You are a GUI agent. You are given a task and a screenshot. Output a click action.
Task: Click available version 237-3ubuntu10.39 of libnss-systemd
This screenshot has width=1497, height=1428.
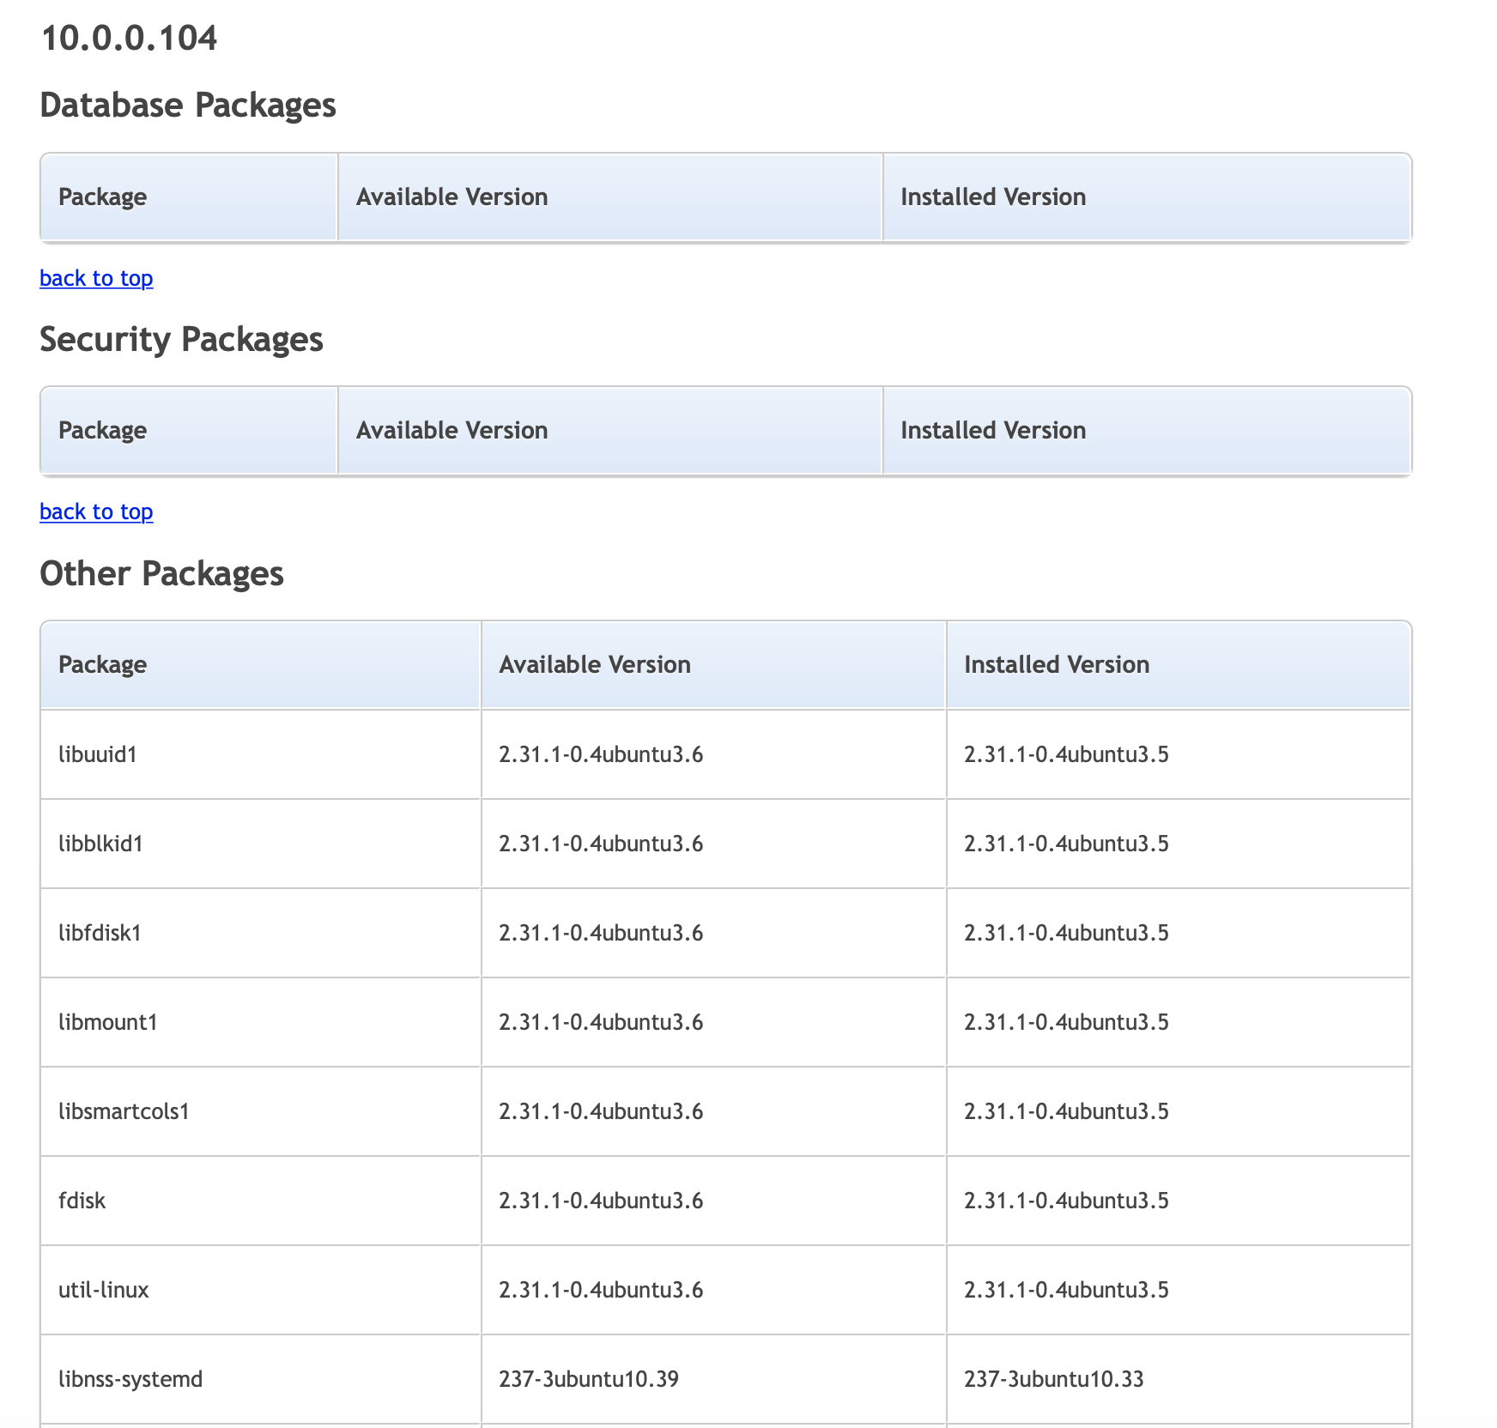tap(713, 1379)
